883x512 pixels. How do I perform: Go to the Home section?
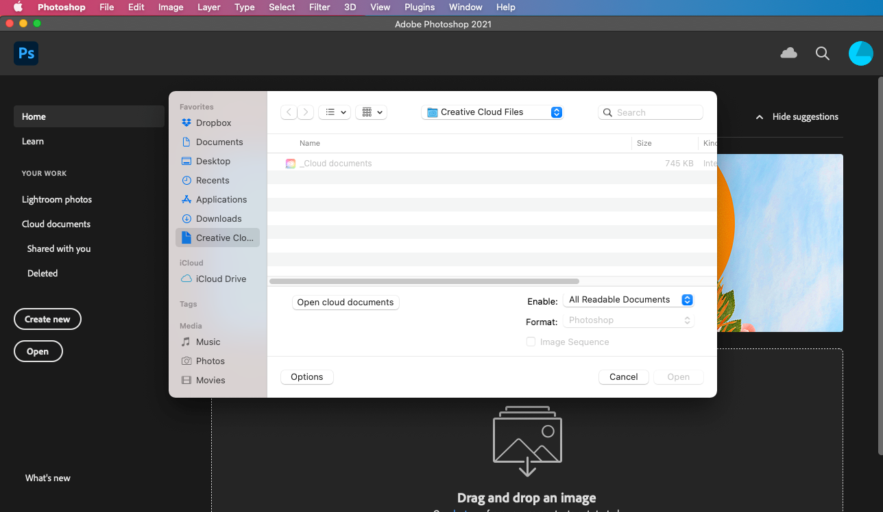pyautogui.click(x=89, y=116)
